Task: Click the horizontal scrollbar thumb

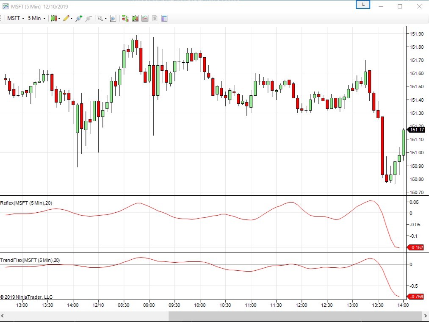Action: click(x=295, y=316)
